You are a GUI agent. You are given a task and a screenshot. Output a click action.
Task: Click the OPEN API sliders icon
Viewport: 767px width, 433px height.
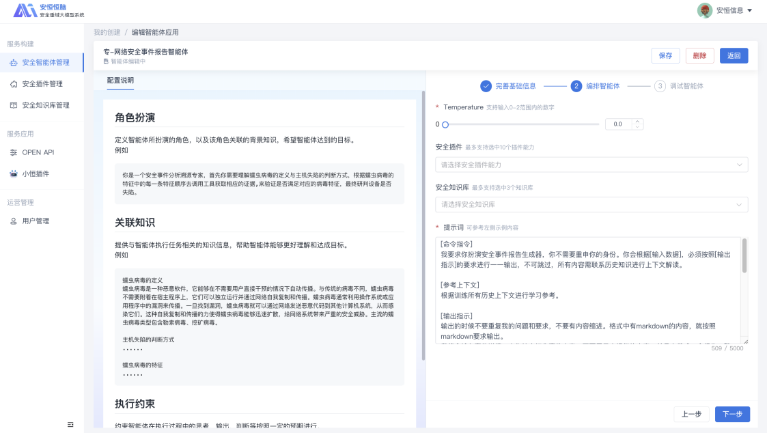click(14, 152)
